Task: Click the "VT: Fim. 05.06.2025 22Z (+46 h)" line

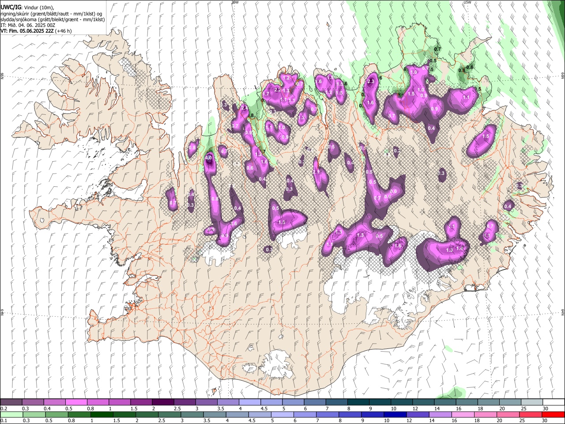Action: 36,31
